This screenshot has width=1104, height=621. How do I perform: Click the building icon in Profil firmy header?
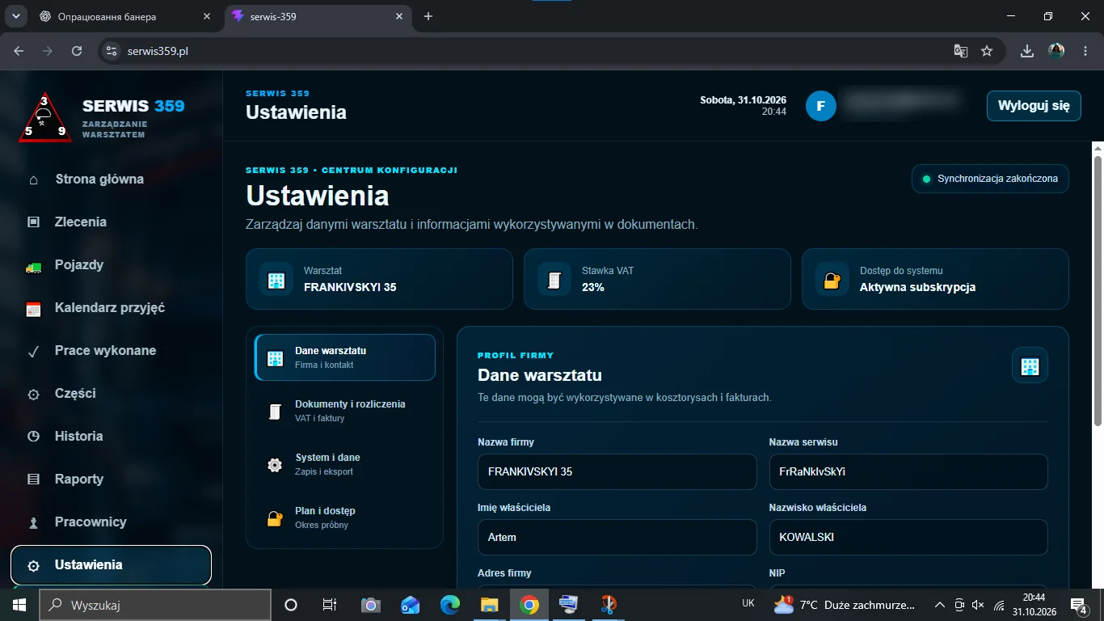pos(1030,365)
